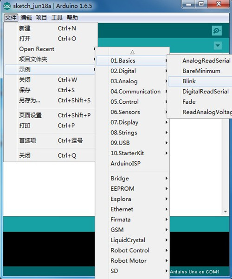Open 页面设置 from the file menu

pyautogui.click(x=50, y=115)
